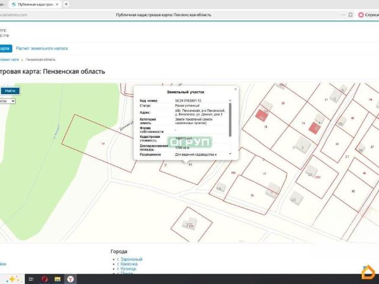Click the building on parcel 226

point(189,224)
